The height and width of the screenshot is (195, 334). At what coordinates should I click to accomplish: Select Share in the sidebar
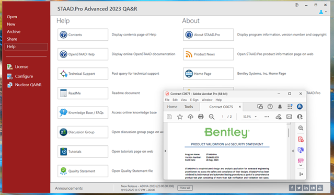(12, 39)
